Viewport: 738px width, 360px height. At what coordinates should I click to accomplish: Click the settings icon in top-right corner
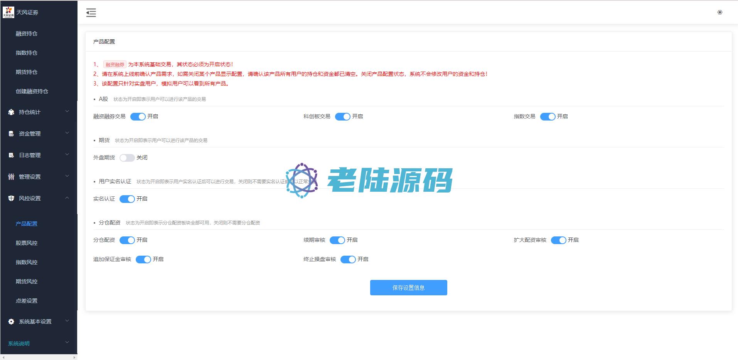719,12
